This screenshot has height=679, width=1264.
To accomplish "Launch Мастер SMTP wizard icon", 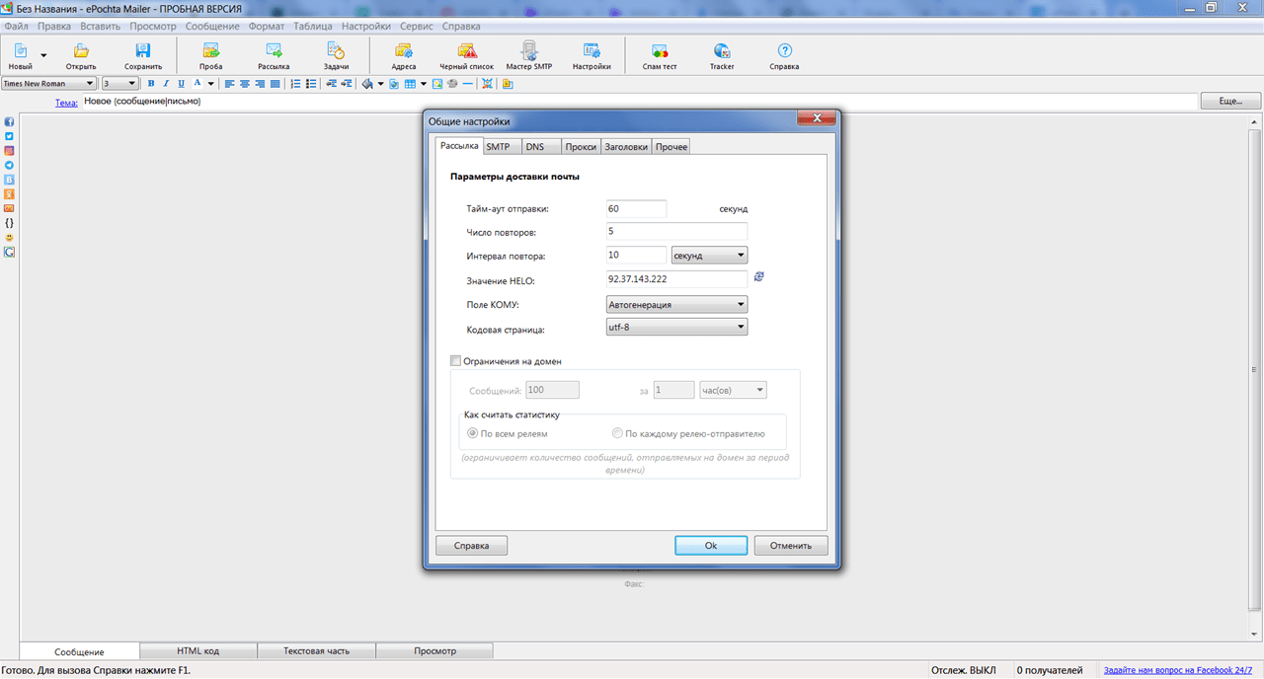I will point(529,55).
